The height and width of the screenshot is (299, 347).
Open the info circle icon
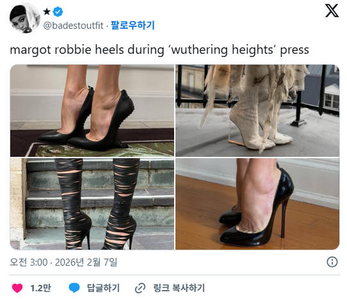(332, 262)
